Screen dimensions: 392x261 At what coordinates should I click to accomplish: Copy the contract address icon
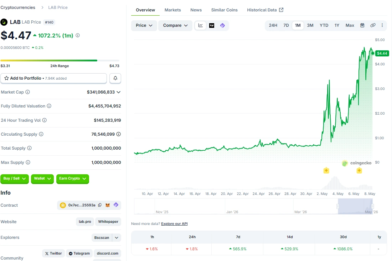pos(100,205)
